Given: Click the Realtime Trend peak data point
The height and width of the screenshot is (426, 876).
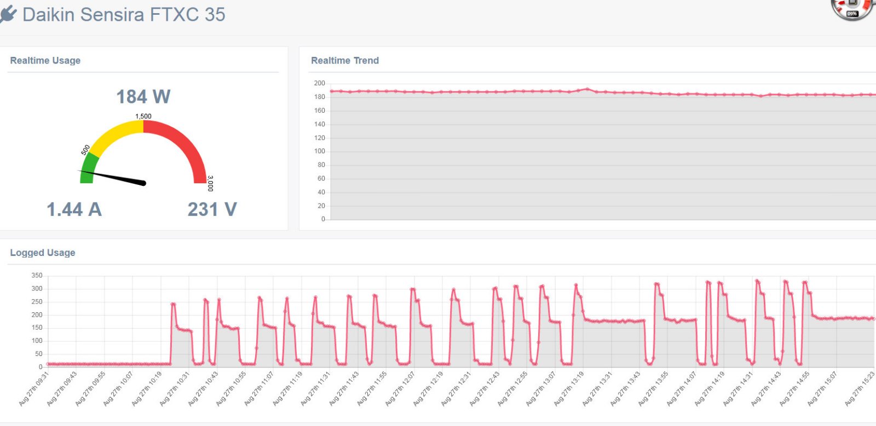Looking at the screenshot, I should [x=587, y=89].
